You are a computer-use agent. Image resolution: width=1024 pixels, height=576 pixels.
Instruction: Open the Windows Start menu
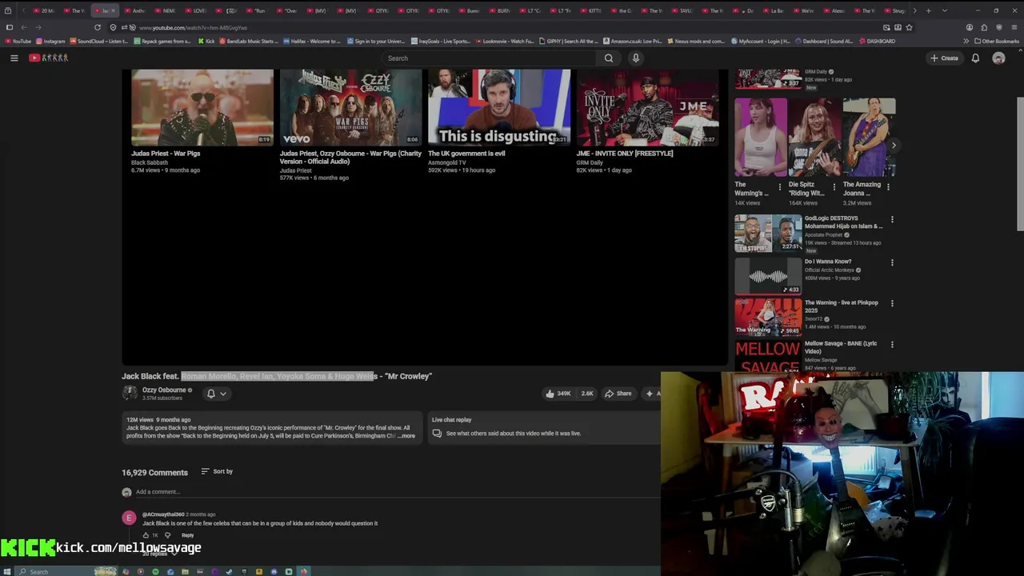[x=7, y=571]
